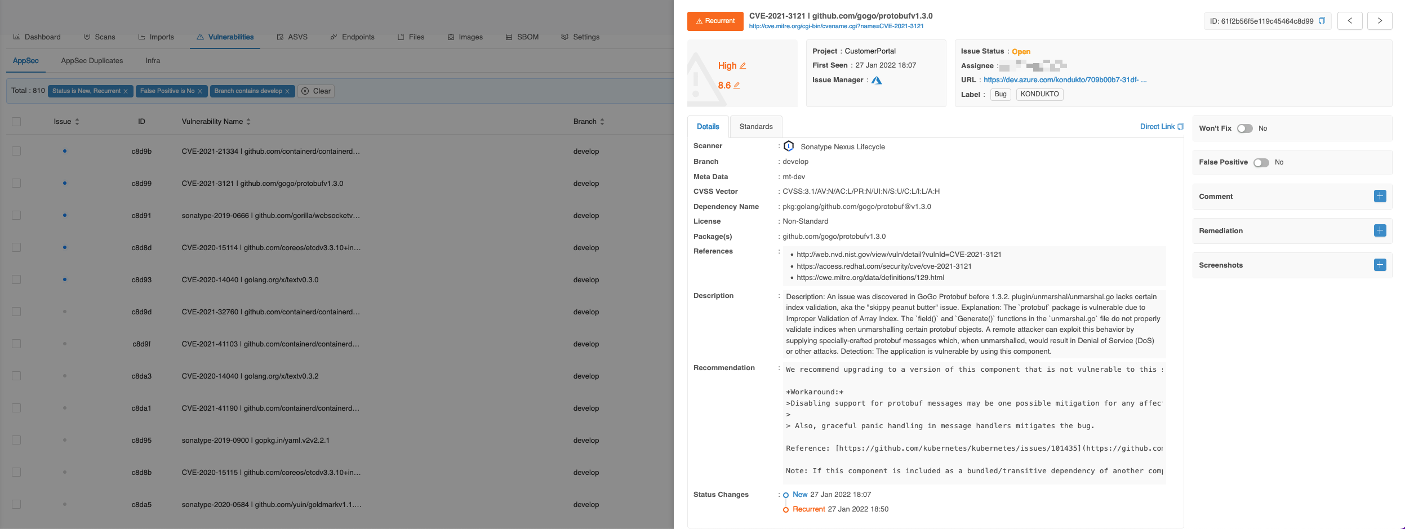Click the ASVS nav icon
This screenshot has height=529, width=1405.
tap(280, 37)
